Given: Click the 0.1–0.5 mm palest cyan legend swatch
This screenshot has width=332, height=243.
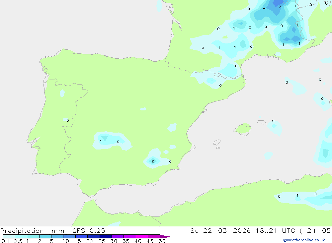Looking at the screenshot, I should pyautogui.click(x=9, y=236).
